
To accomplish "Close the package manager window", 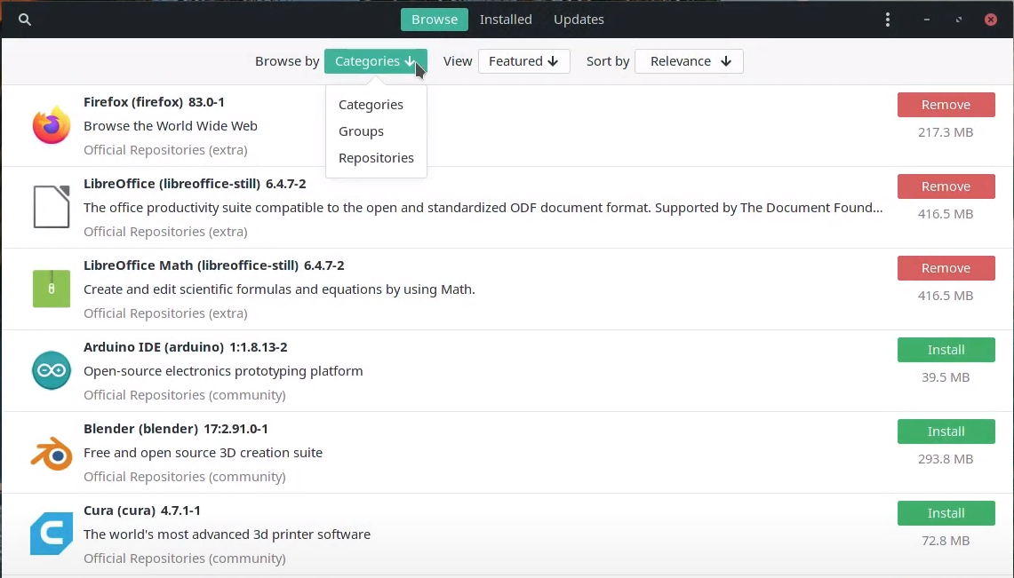I will [990, 20].
